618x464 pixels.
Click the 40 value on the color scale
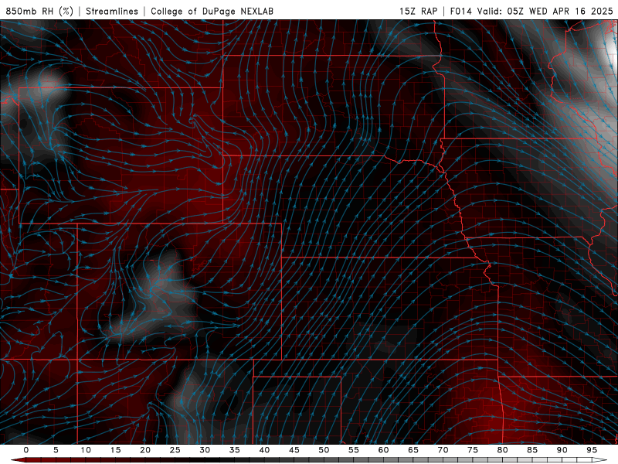264,450
